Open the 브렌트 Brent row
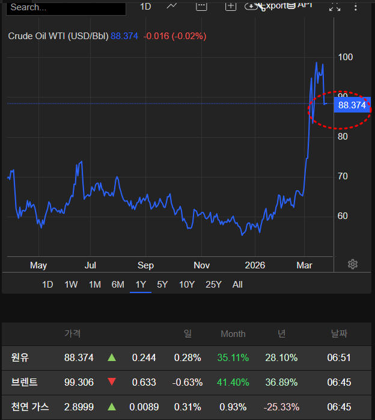The image size is (375, 420). point(24,382)
